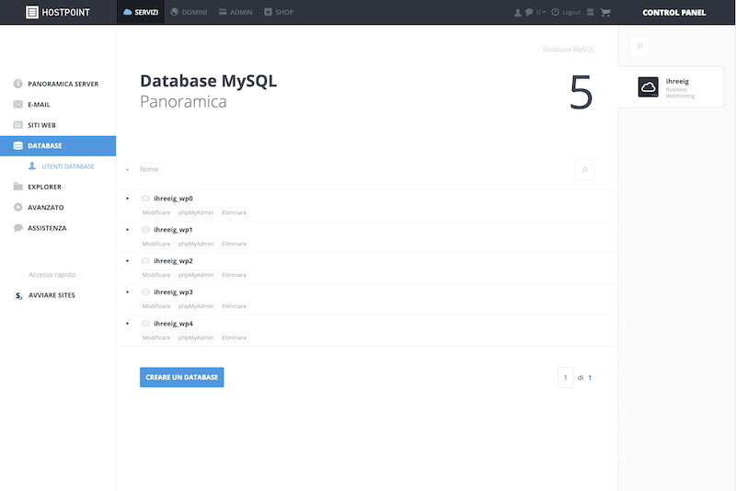Expand the ihreeig_wp4 row

pos(127,324)
